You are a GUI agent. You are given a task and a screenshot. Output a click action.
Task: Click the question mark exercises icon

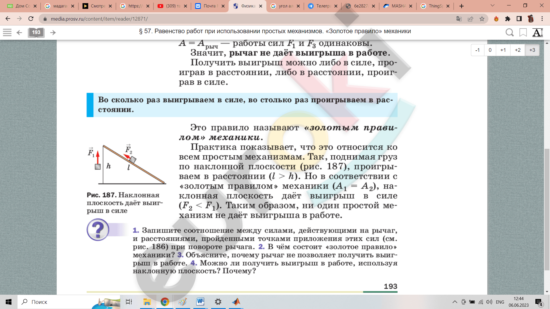pos(98,229)
